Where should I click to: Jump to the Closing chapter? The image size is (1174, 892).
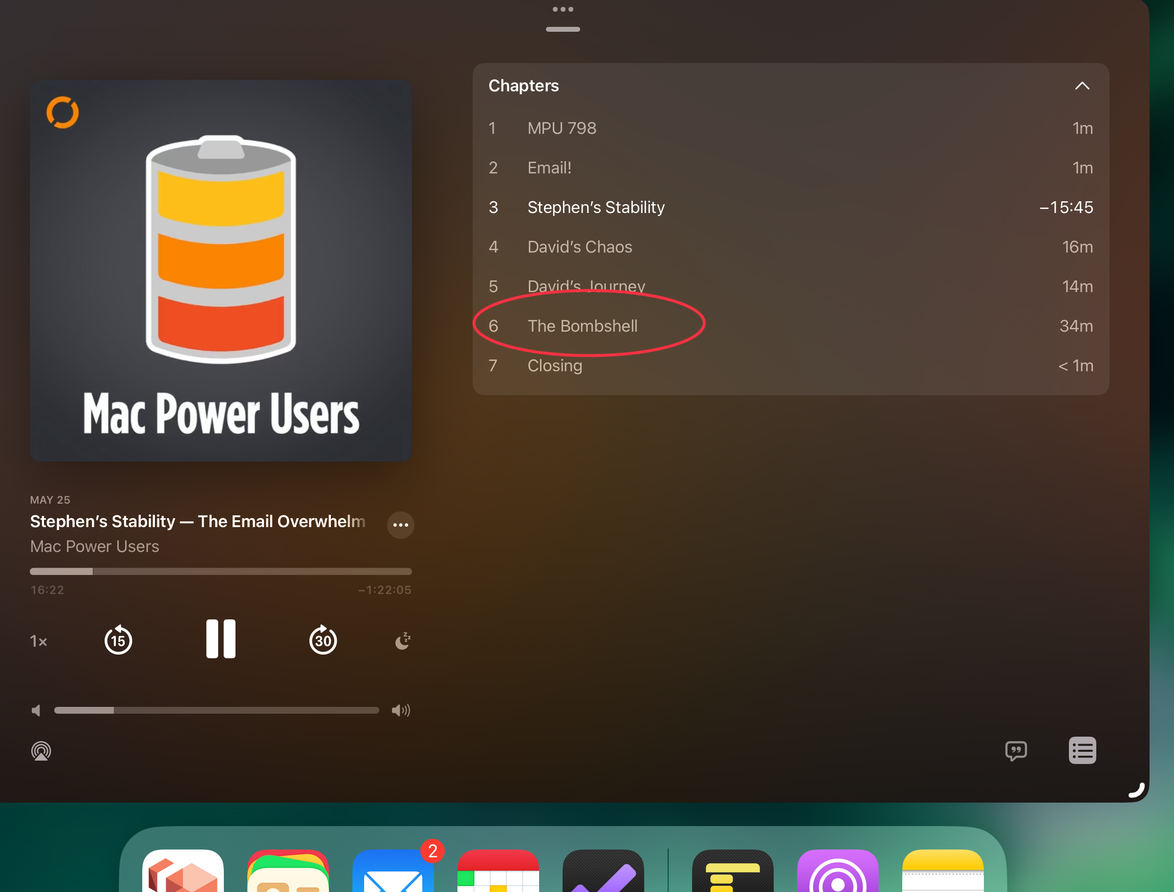click(x=790, y=365)
